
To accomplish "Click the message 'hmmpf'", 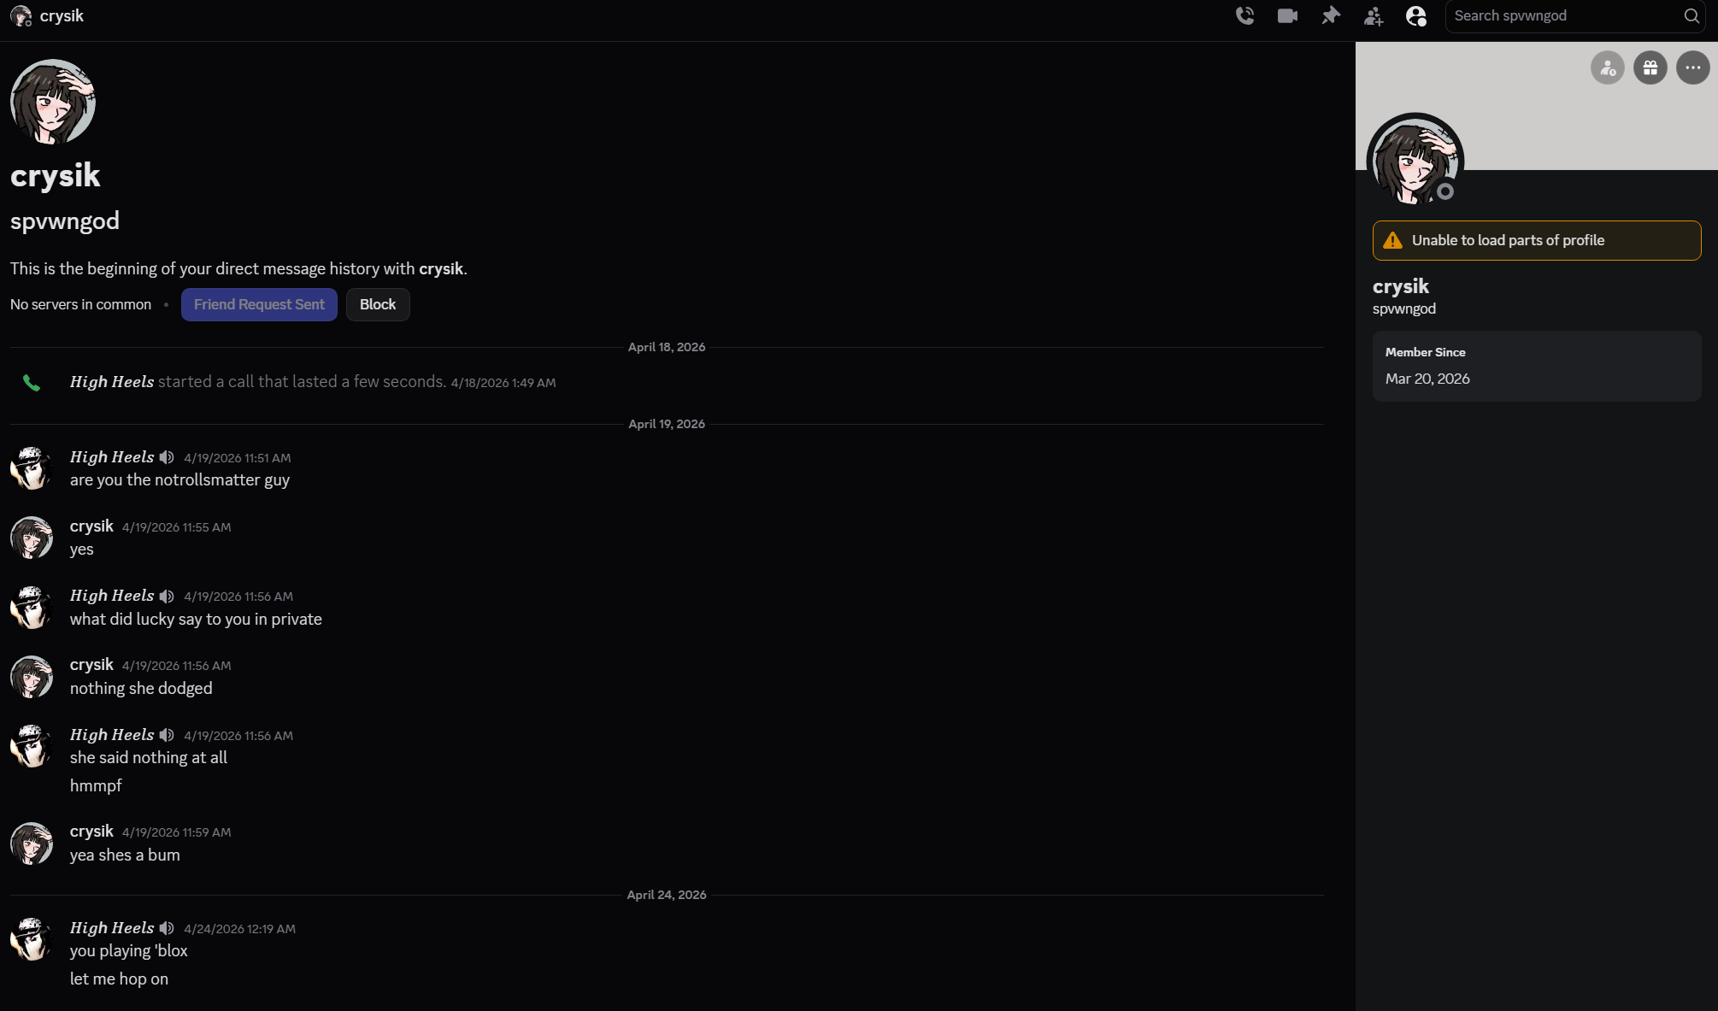I will [x=96, y=786].
